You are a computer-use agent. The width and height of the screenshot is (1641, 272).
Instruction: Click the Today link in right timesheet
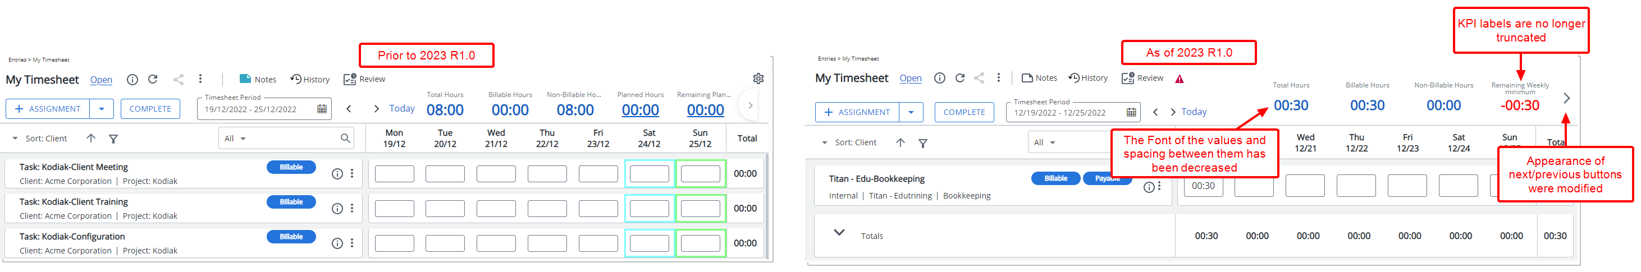pyautogui.click(x=1194, y=112)
